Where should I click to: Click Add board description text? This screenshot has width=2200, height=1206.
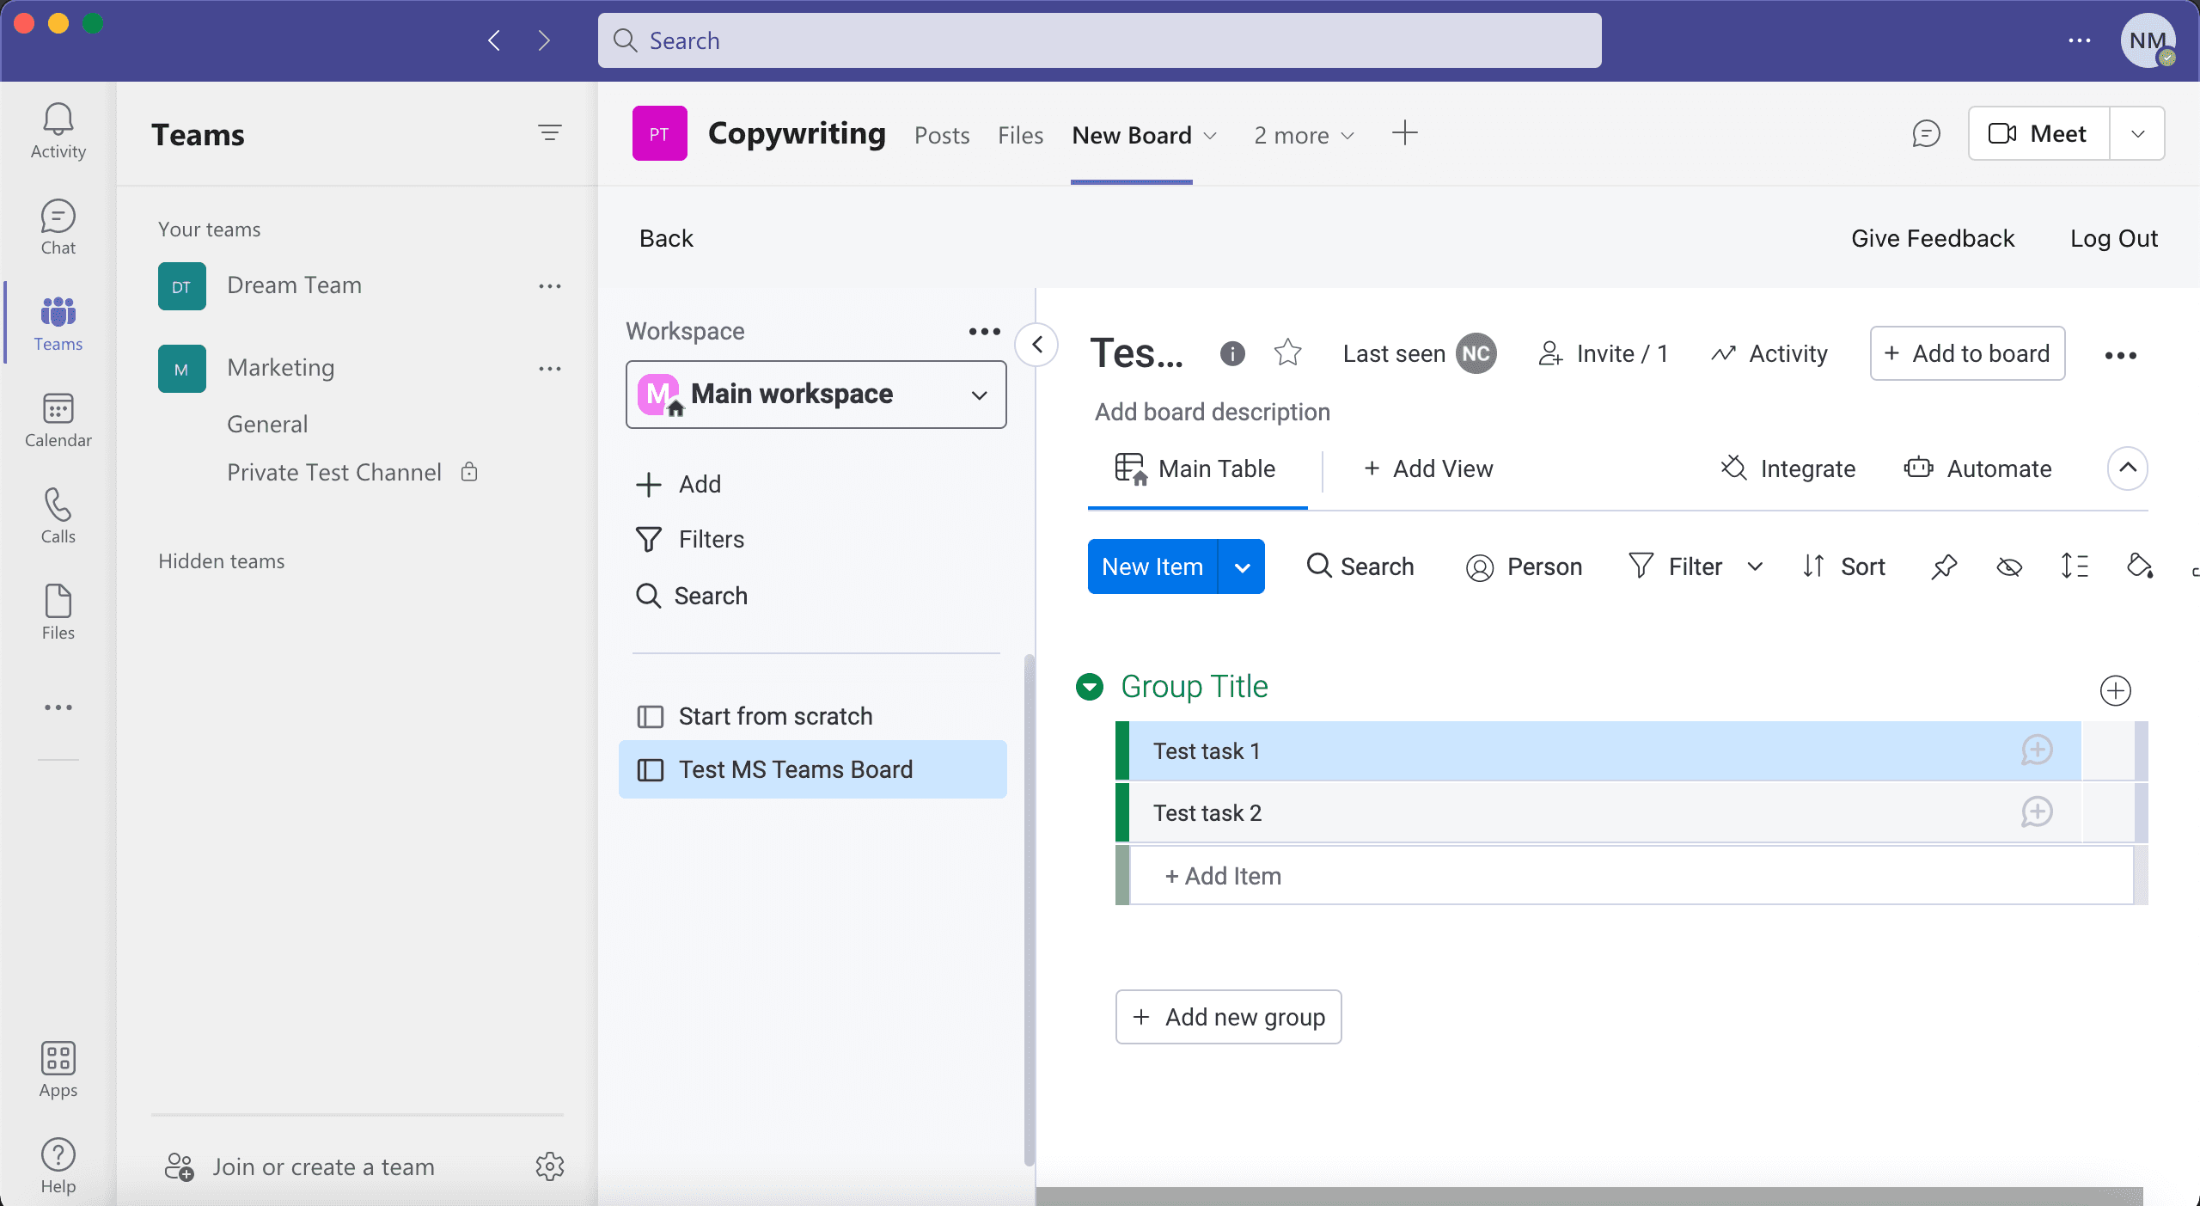tap(1212, 412)
